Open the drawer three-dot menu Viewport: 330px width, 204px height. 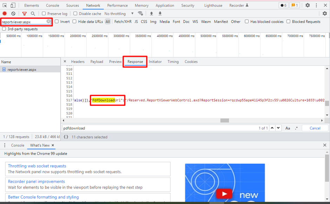[x=5, y=145]
